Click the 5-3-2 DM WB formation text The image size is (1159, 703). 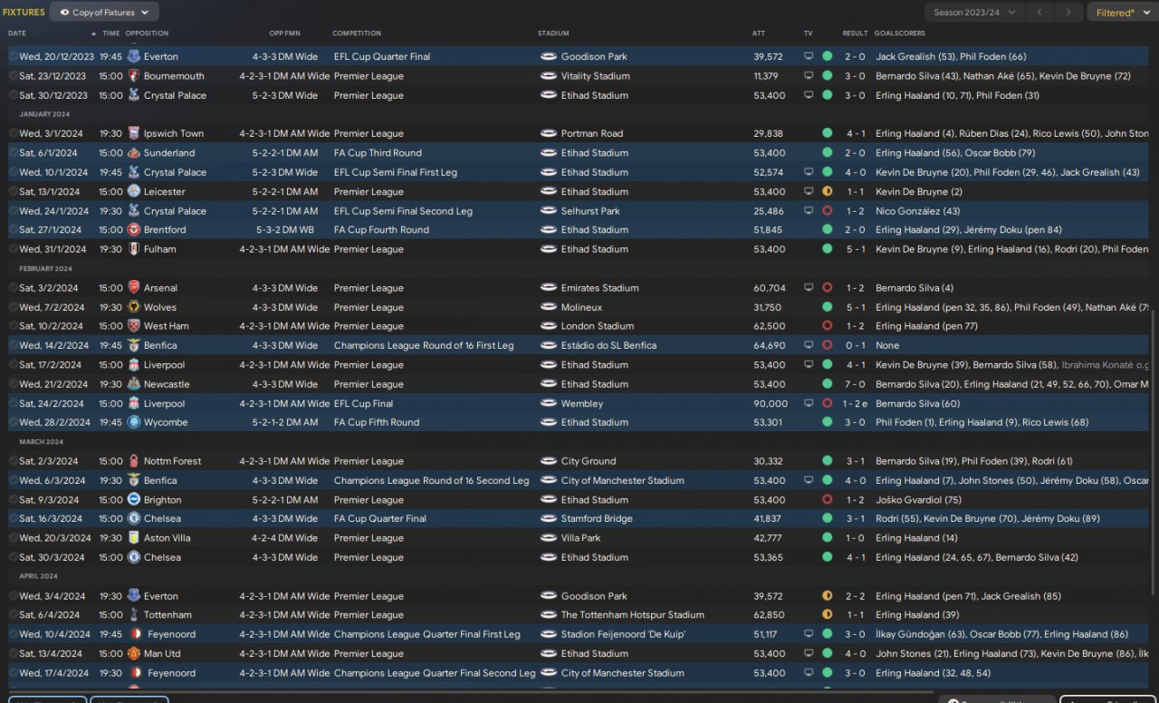[288, 230]
